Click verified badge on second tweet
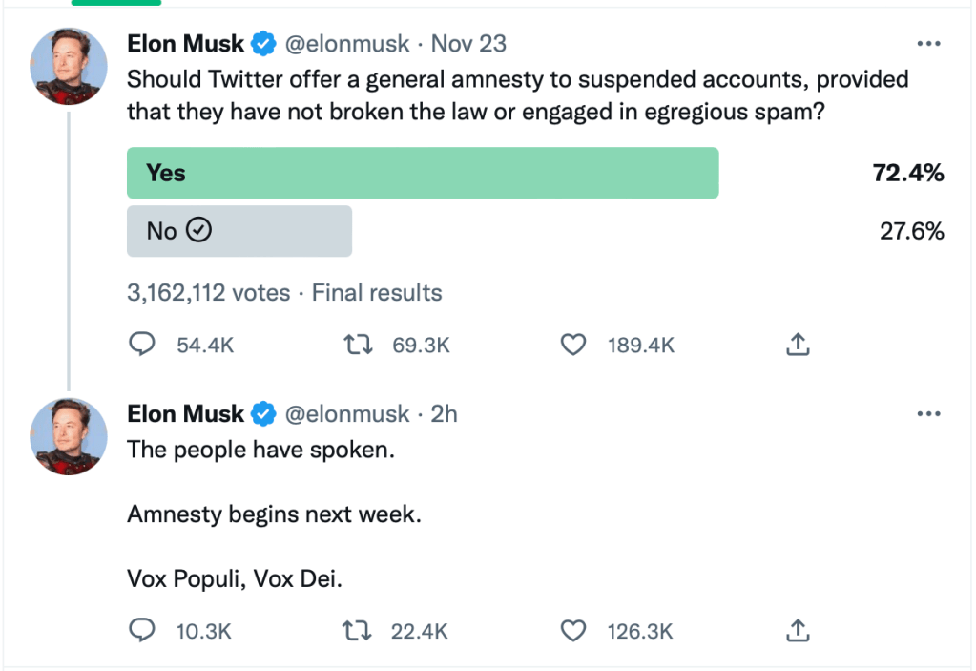This screenshot has width=976, height=671. click(263, 414)
